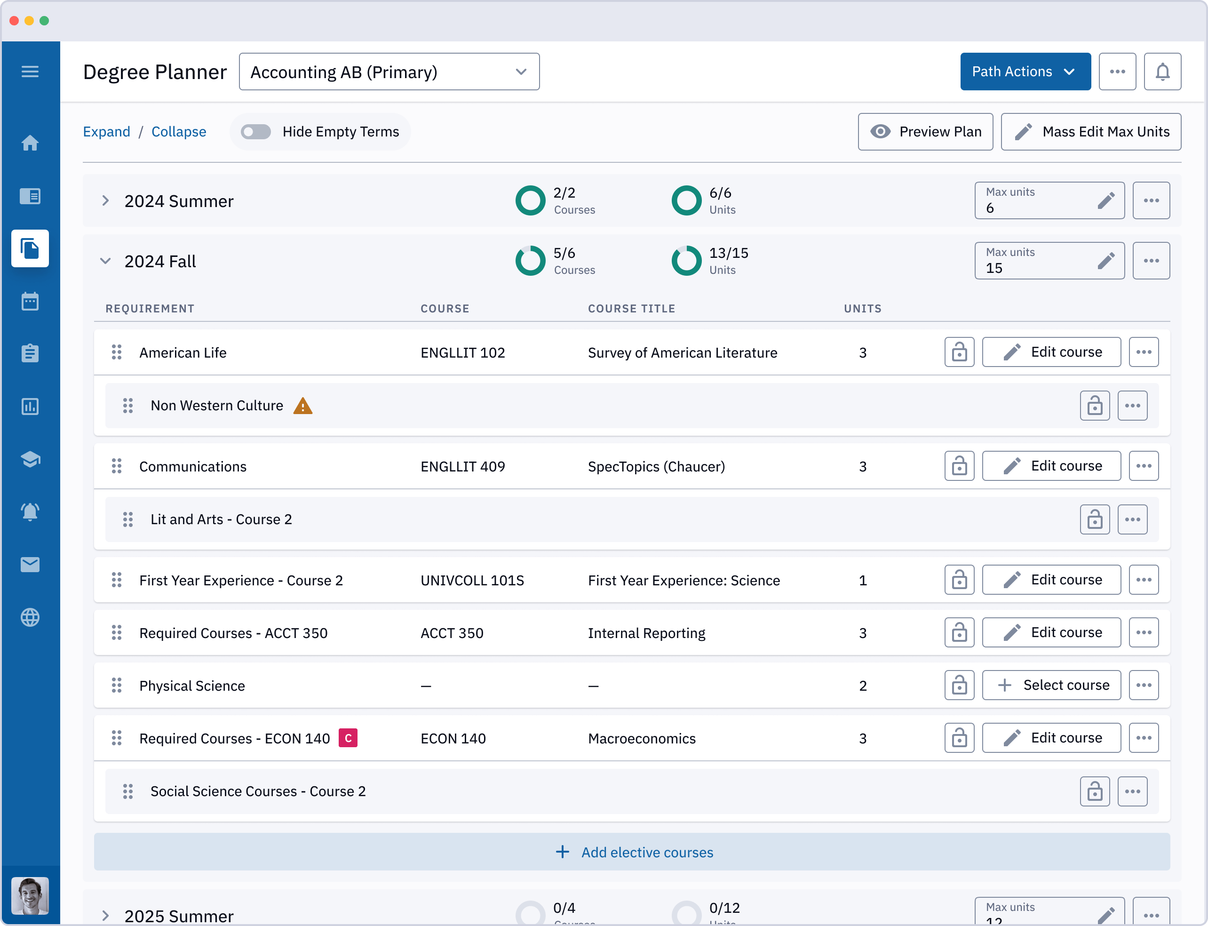Open more options for 2024 Summer term
1208x926 pixels.
1151,200
